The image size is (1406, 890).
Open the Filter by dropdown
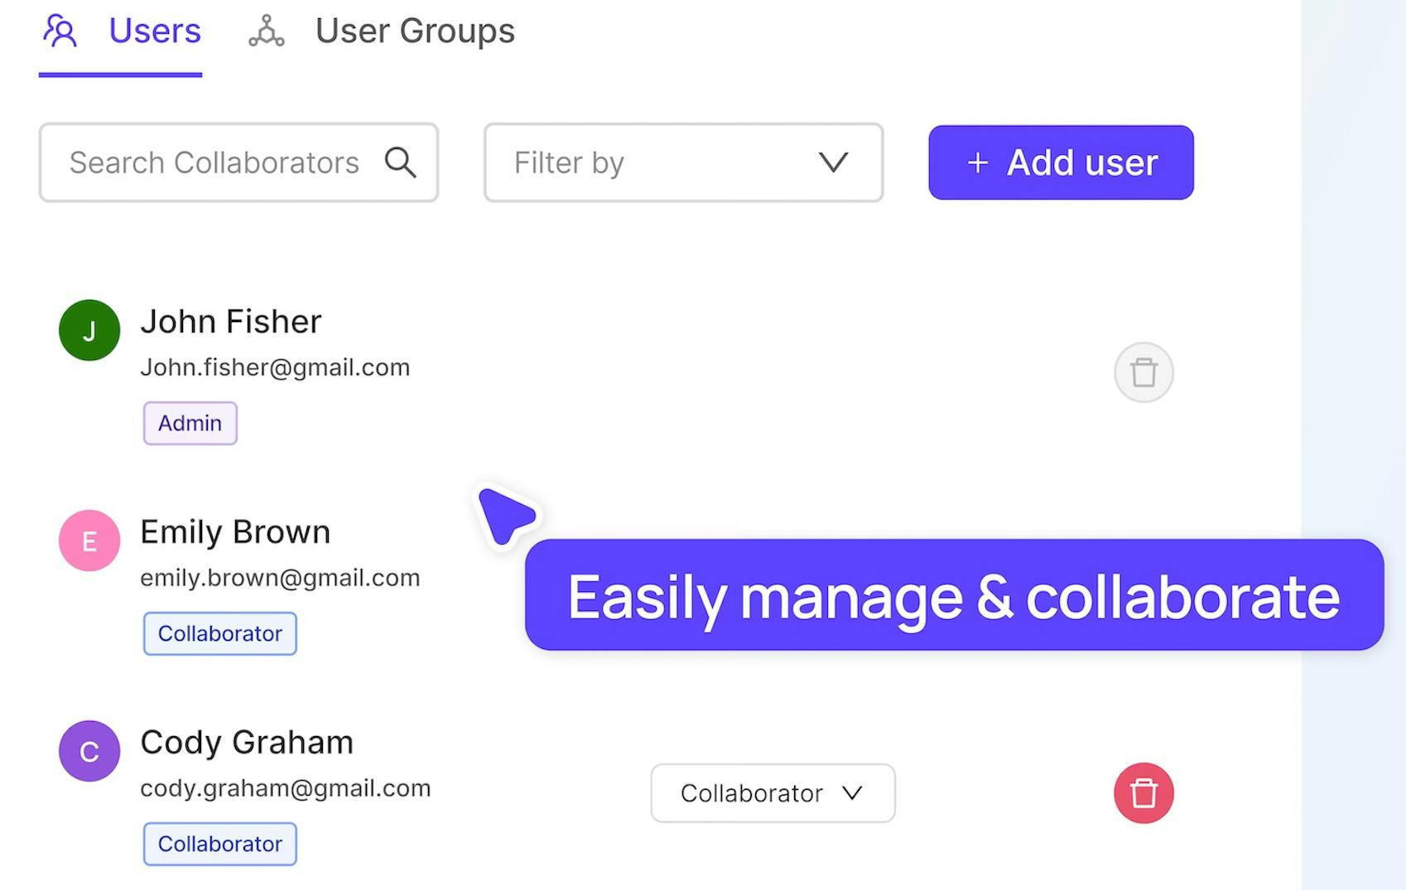[x=682, y=162]
